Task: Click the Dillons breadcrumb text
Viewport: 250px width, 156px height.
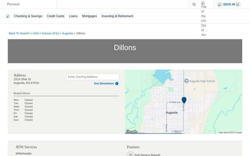Action: coord(81,33)
